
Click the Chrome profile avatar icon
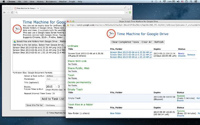(129, 8)
